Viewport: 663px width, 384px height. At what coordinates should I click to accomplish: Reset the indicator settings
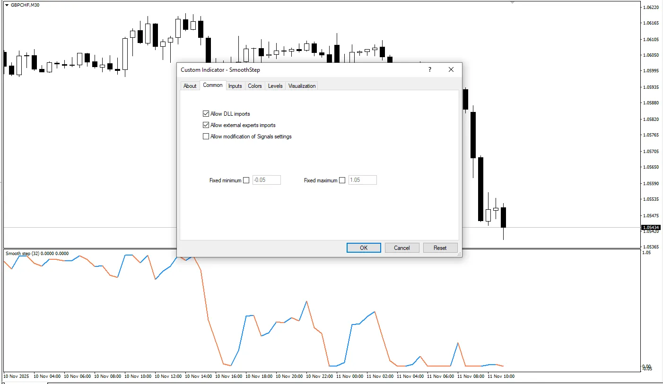coord(440,248)
